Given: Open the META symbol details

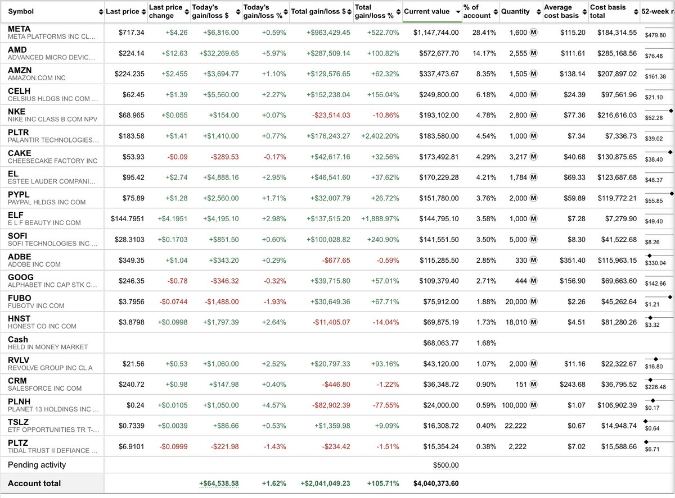Looking at the screenshot, I should [20, 29].
